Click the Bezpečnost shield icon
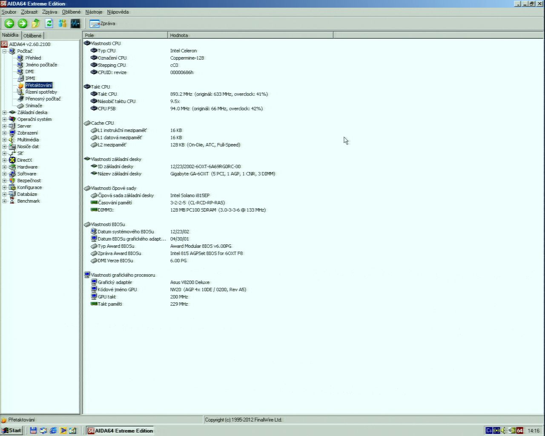Image resolution: width=545 pixels, height=436 pixels. (x=12, y=181)
